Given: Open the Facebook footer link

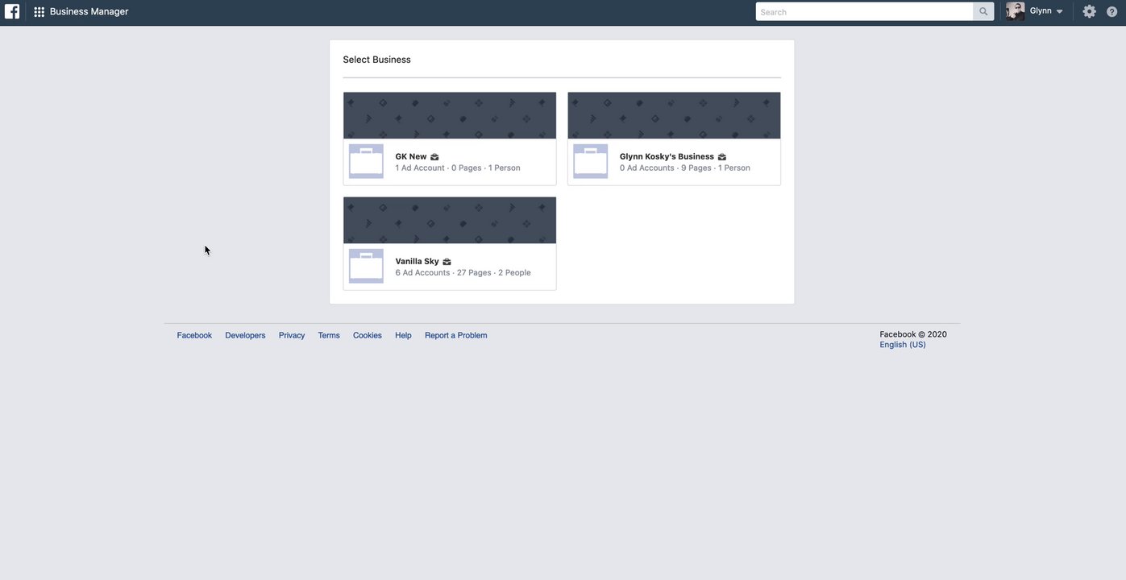Looking at the screenshot, I should [194, 335].
